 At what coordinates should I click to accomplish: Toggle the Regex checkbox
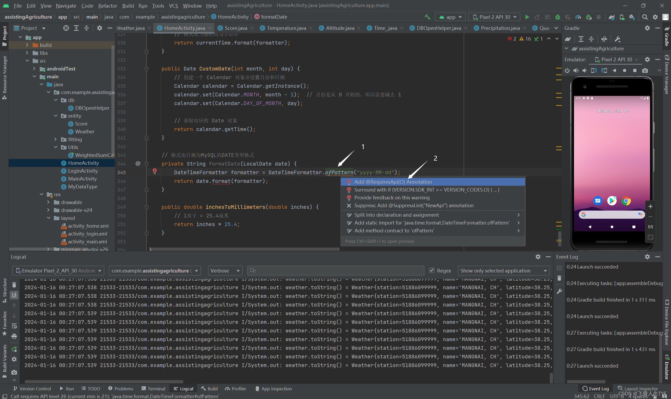coord(432,270)
